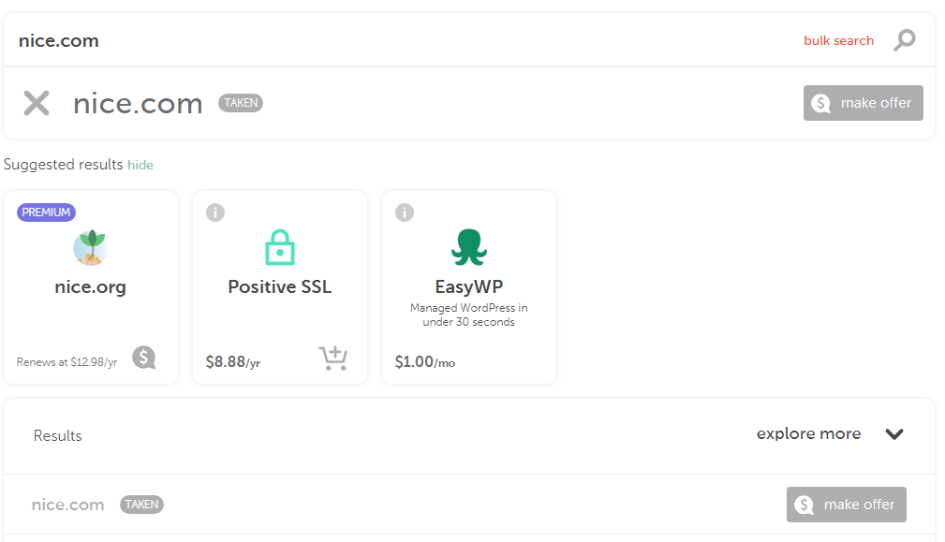Add Positive SSL to cart
945x542 pixels.
coord(332,358)
